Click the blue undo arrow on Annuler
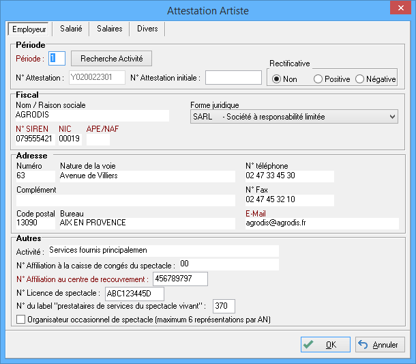This screenshot has width=416, height=364. 363,344
